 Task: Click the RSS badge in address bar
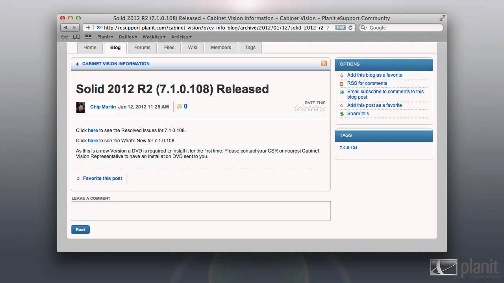(x=341, y=28)
